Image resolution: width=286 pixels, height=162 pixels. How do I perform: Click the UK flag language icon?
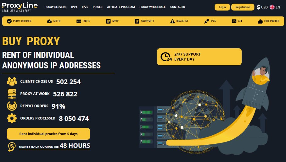click(272, 7)
